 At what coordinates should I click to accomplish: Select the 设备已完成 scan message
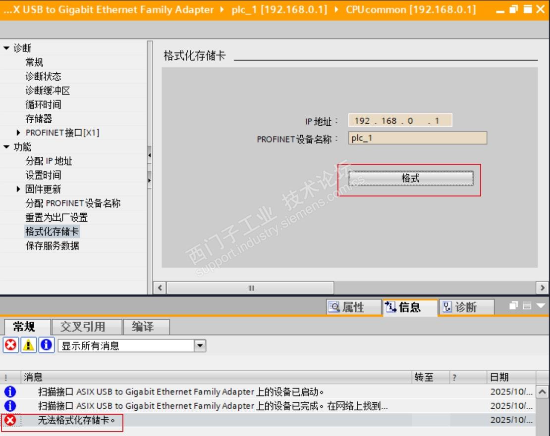[213, 406]
